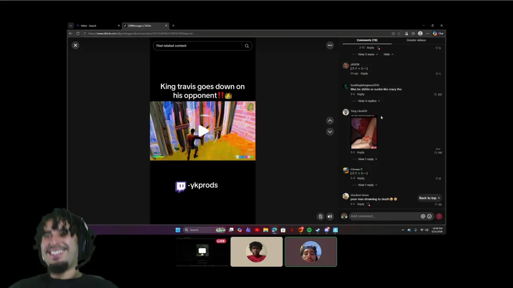Click the Back to top button

pos(429,198)
